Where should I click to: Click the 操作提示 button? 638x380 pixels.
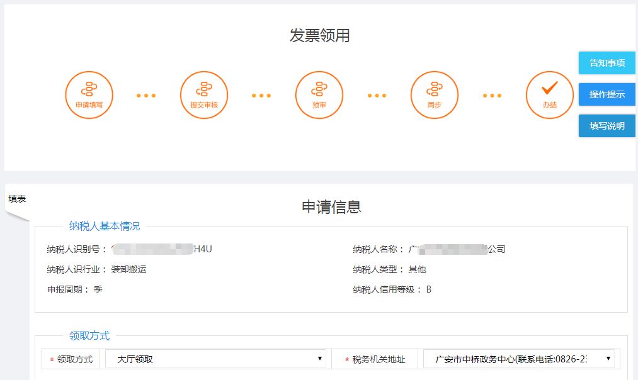(607, 94)
